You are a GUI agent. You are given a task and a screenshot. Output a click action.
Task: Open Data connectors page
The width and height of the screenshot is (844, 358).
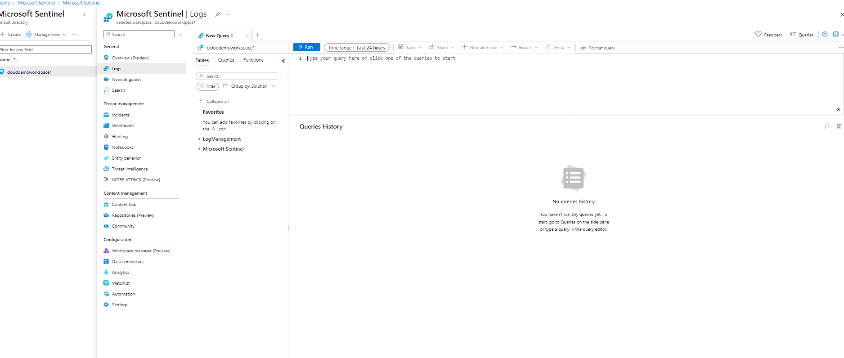(128, 261)
